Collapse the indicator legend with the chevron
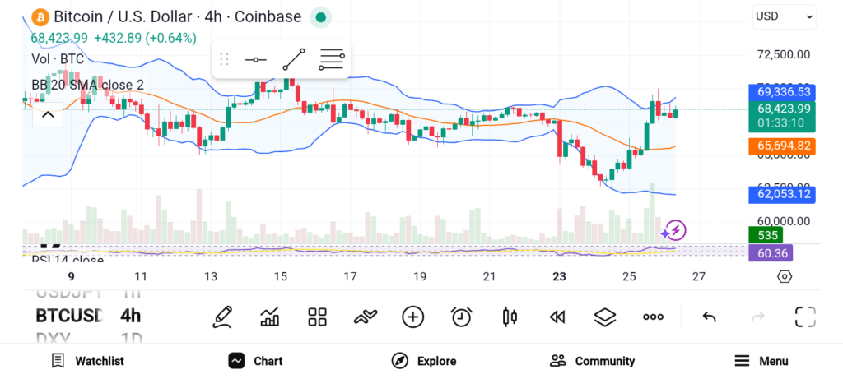This screenshot has width=843, height=379. (48, 114)
